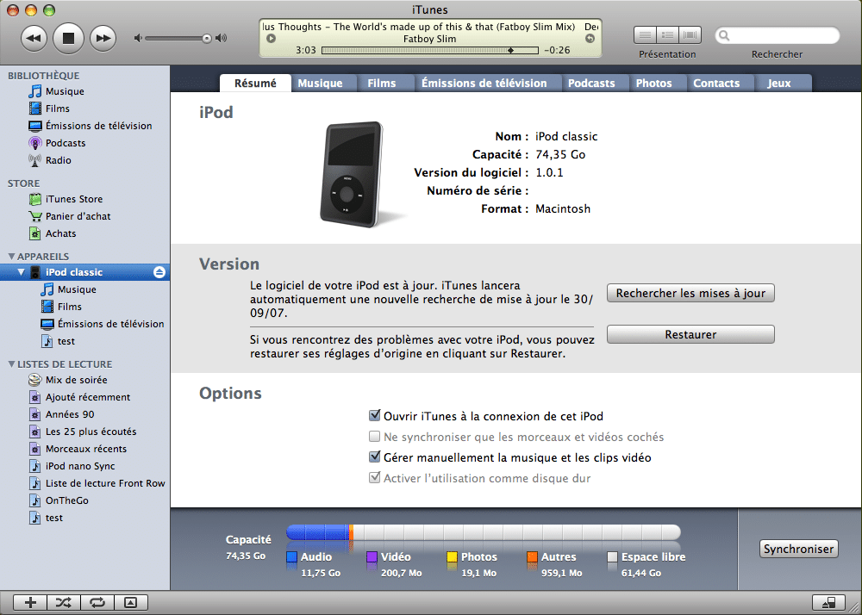Screen dimensions: 862x615
Task: Click the previous track rewind button
Action: pos(34,39)
